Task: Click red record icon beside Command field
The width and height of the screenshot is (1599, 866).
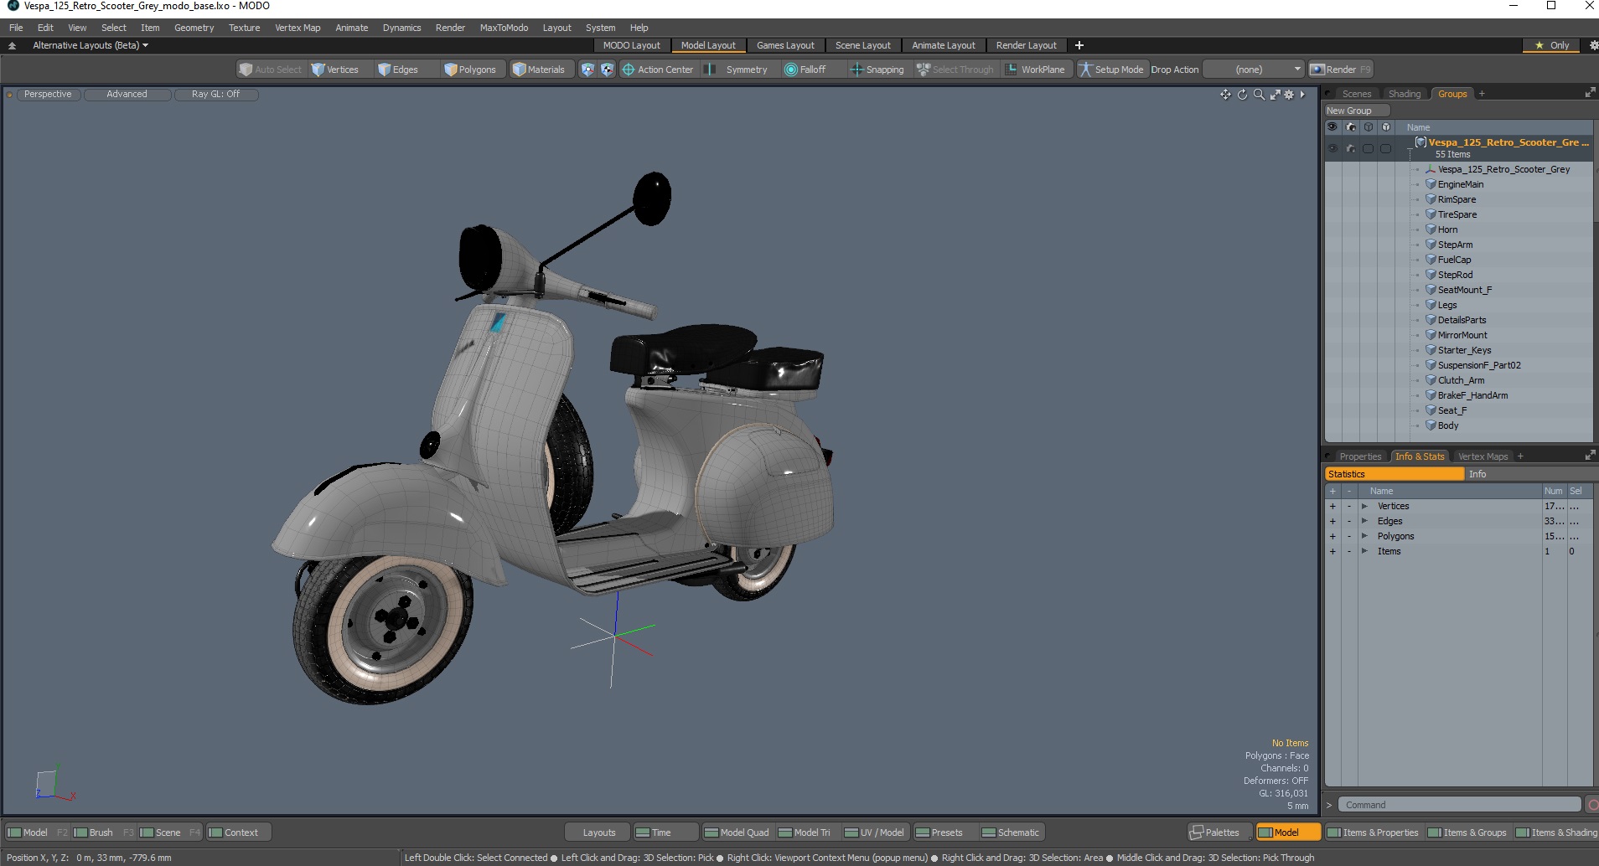Action: (x=1592, y=805)
